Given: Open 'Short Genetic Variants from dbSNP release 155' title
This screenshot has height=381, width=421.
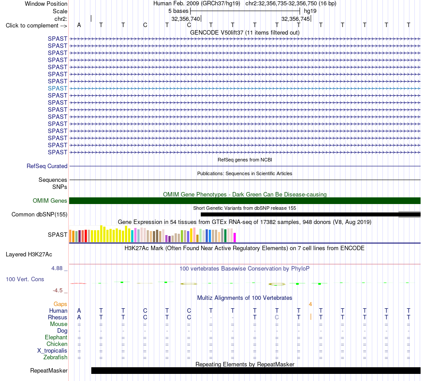Looking at the screenshot, I should (x=245, y=208).
